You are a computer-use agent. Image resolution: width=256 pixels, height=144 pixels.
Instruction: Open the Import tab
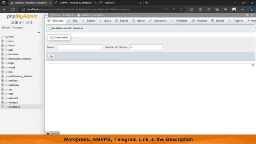[138, 21]
